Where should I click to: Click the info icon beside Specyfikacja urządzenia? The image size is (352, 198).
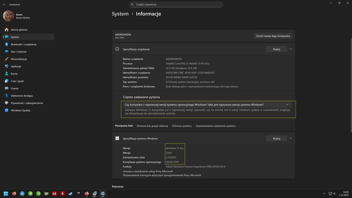click(117, 49)
